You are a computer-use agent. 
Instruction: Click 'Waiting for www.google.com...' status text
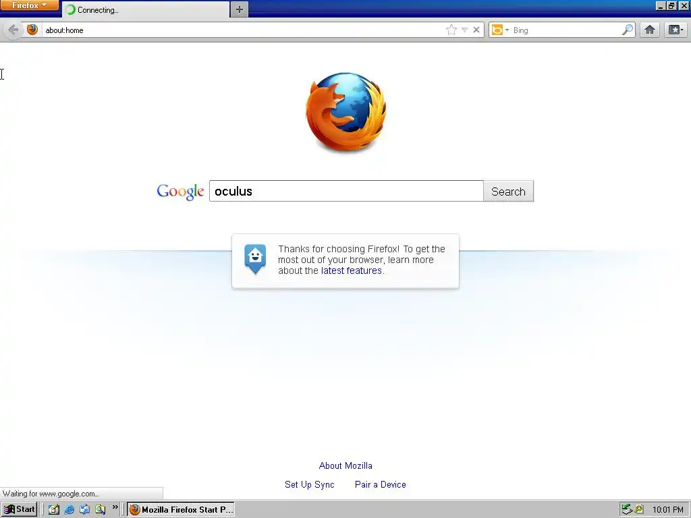click(51, 494)
